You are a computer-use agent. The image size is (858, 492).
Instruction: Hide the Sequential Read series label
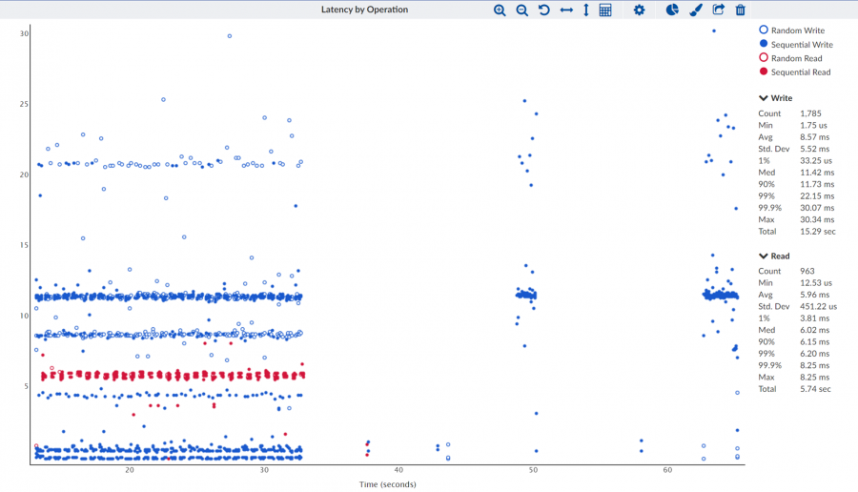(800, 72)
